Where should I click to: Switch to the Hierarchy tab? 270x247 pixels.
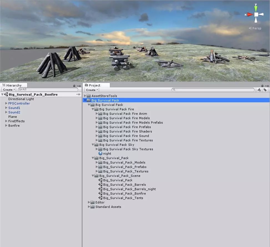[x=14, y=85]
